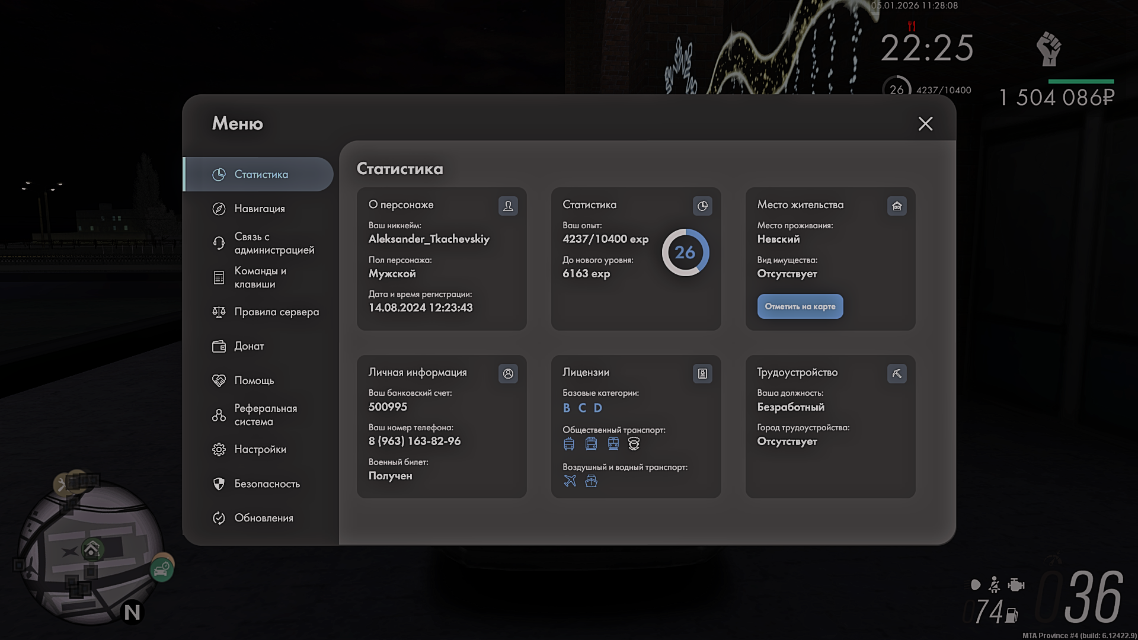Open the Донат section
The height and width of the screenshot is (640, 1138).
pos(248,346)
